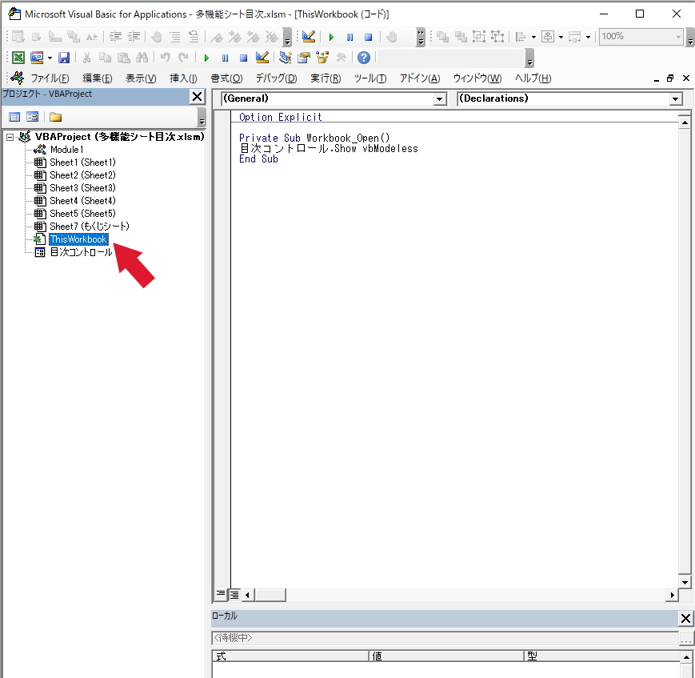Click the debug toolbar Reset stop icon

[x=369, y=38]
